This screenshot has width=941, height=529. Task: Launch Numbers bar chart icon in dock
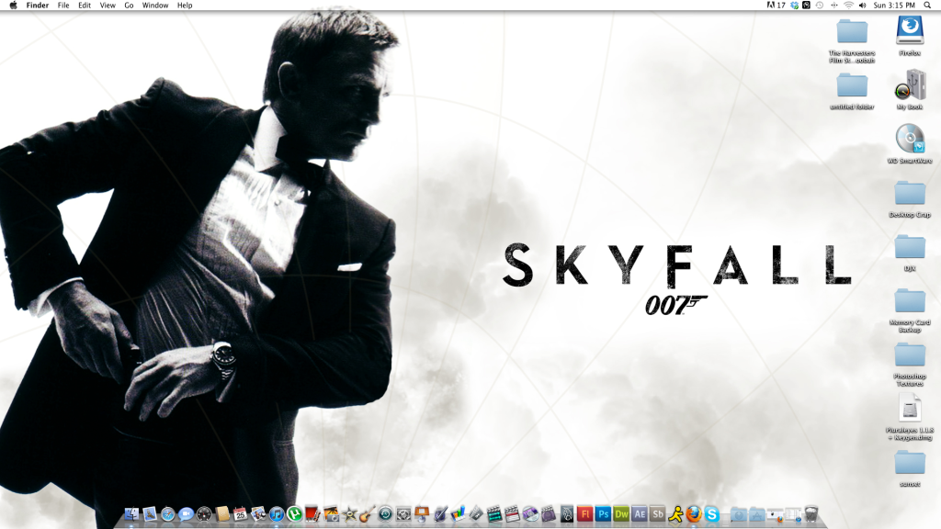pos(458,514)
